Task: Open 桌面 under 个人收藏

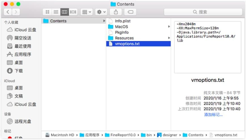Action: pyautogui.click(x=15, y=63)
